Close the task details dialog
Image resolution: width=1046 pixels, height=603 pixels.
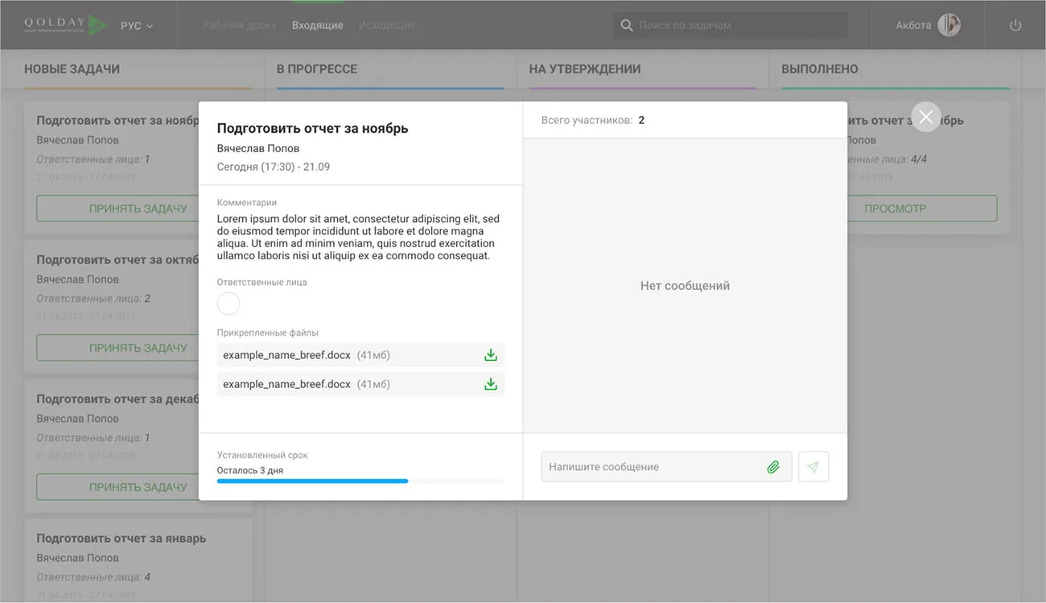coord(925,118)
